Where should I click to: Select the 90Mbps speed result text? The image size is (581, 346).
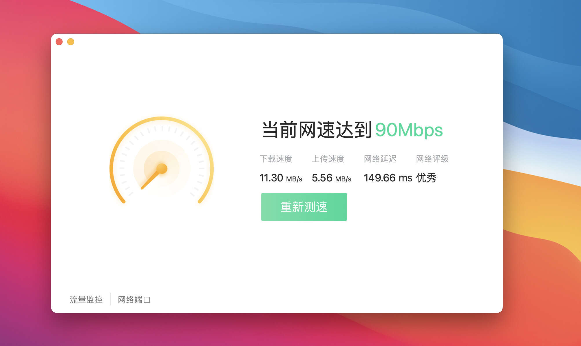pos(409,130)
